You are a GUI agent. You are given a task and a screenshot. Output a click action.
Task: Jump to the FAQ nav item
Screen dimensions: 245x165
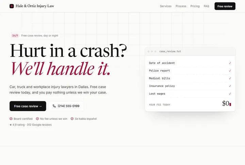point(206,6)
